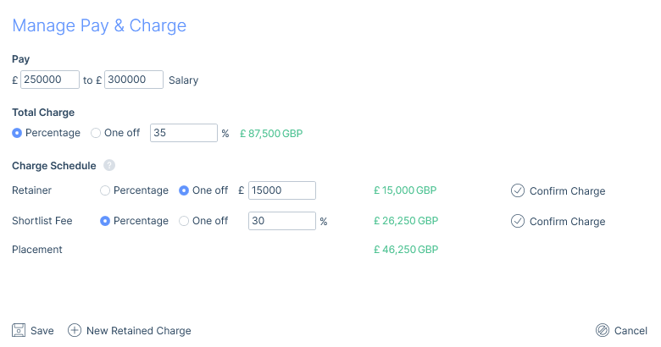661x347 pixels.
Task: Click the Shortlist Fee percentage field
Action: (282, 221)
